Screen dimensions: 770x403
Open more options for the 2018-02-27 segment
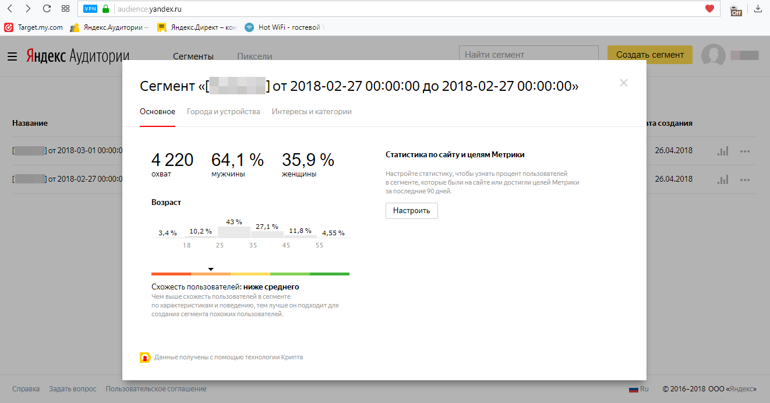[x=744, y=180]
